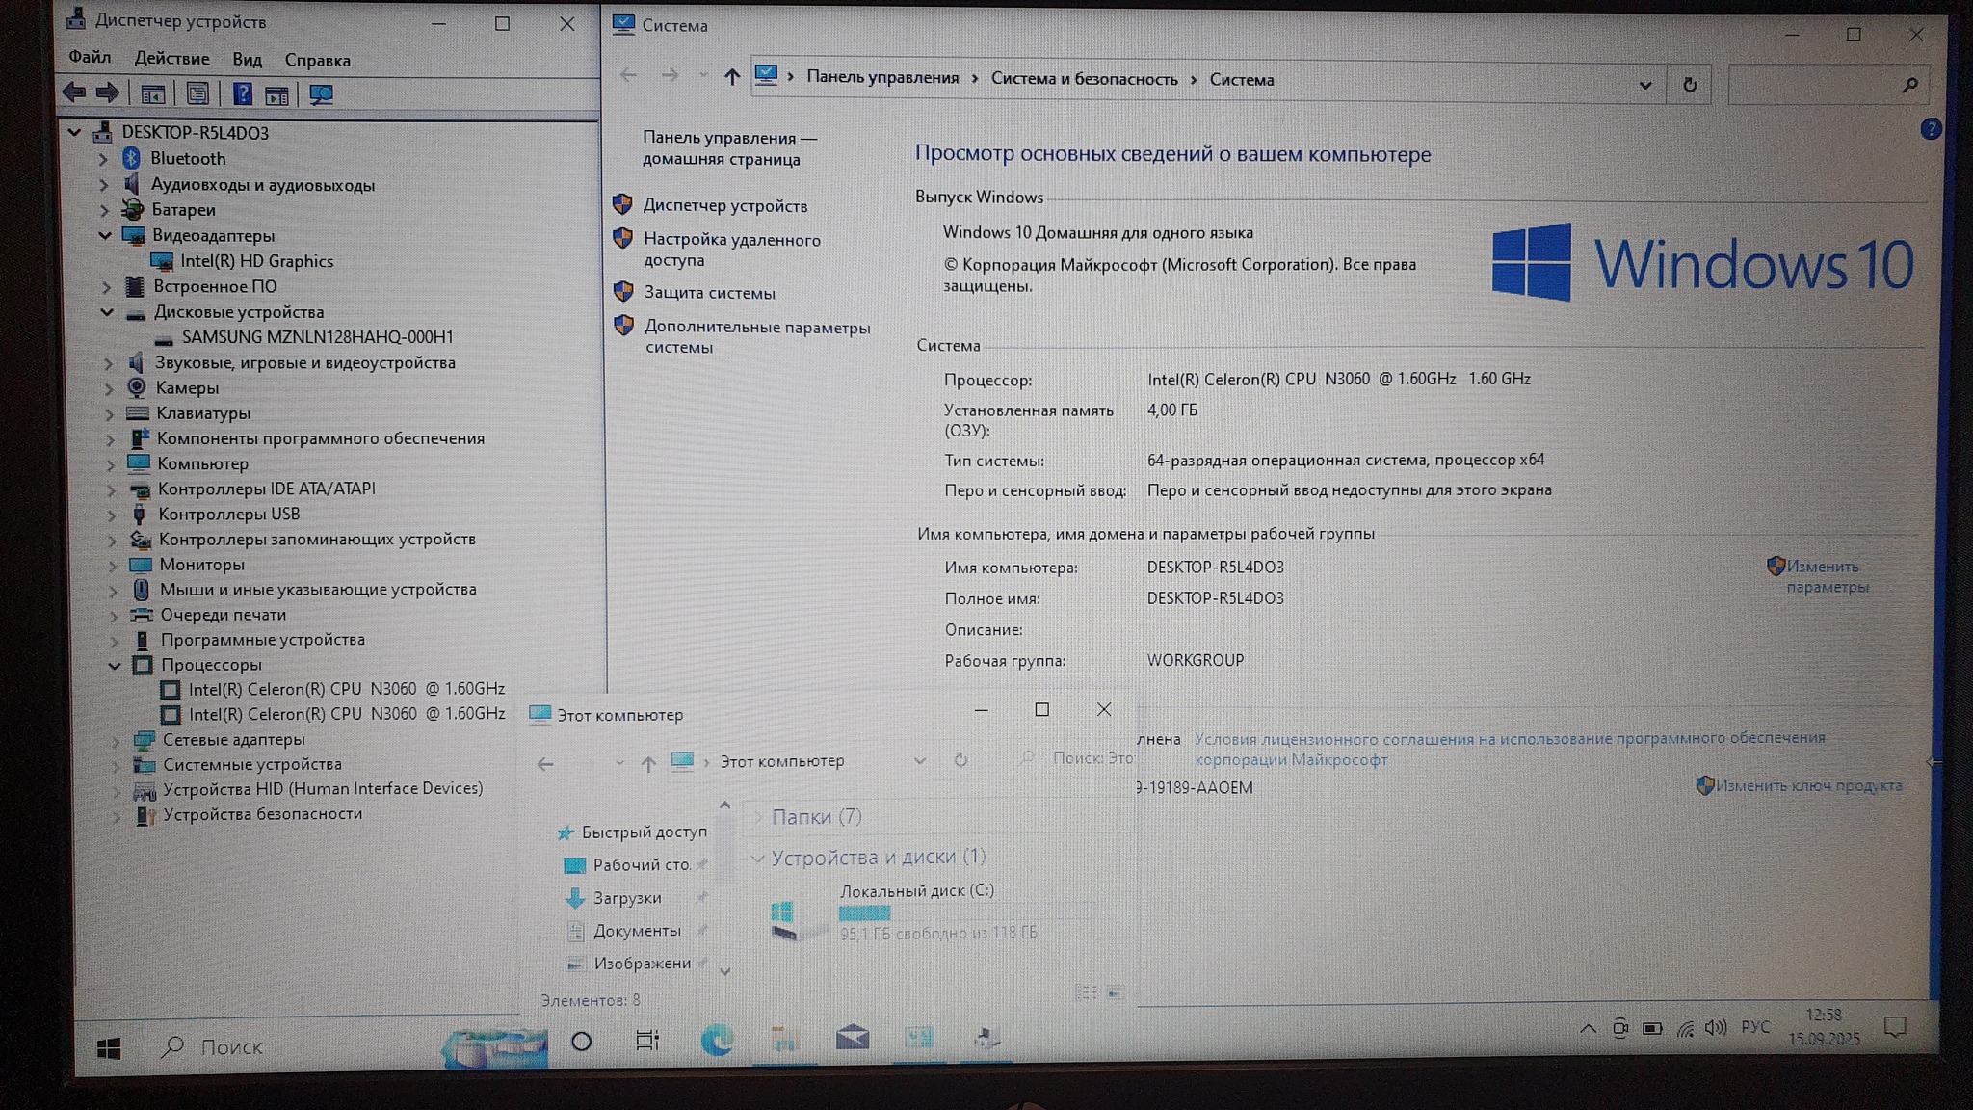Toggle the console tree show/hide toolbar icon
Viewport: 1973px width, 1110px height.
click(152, 94)
